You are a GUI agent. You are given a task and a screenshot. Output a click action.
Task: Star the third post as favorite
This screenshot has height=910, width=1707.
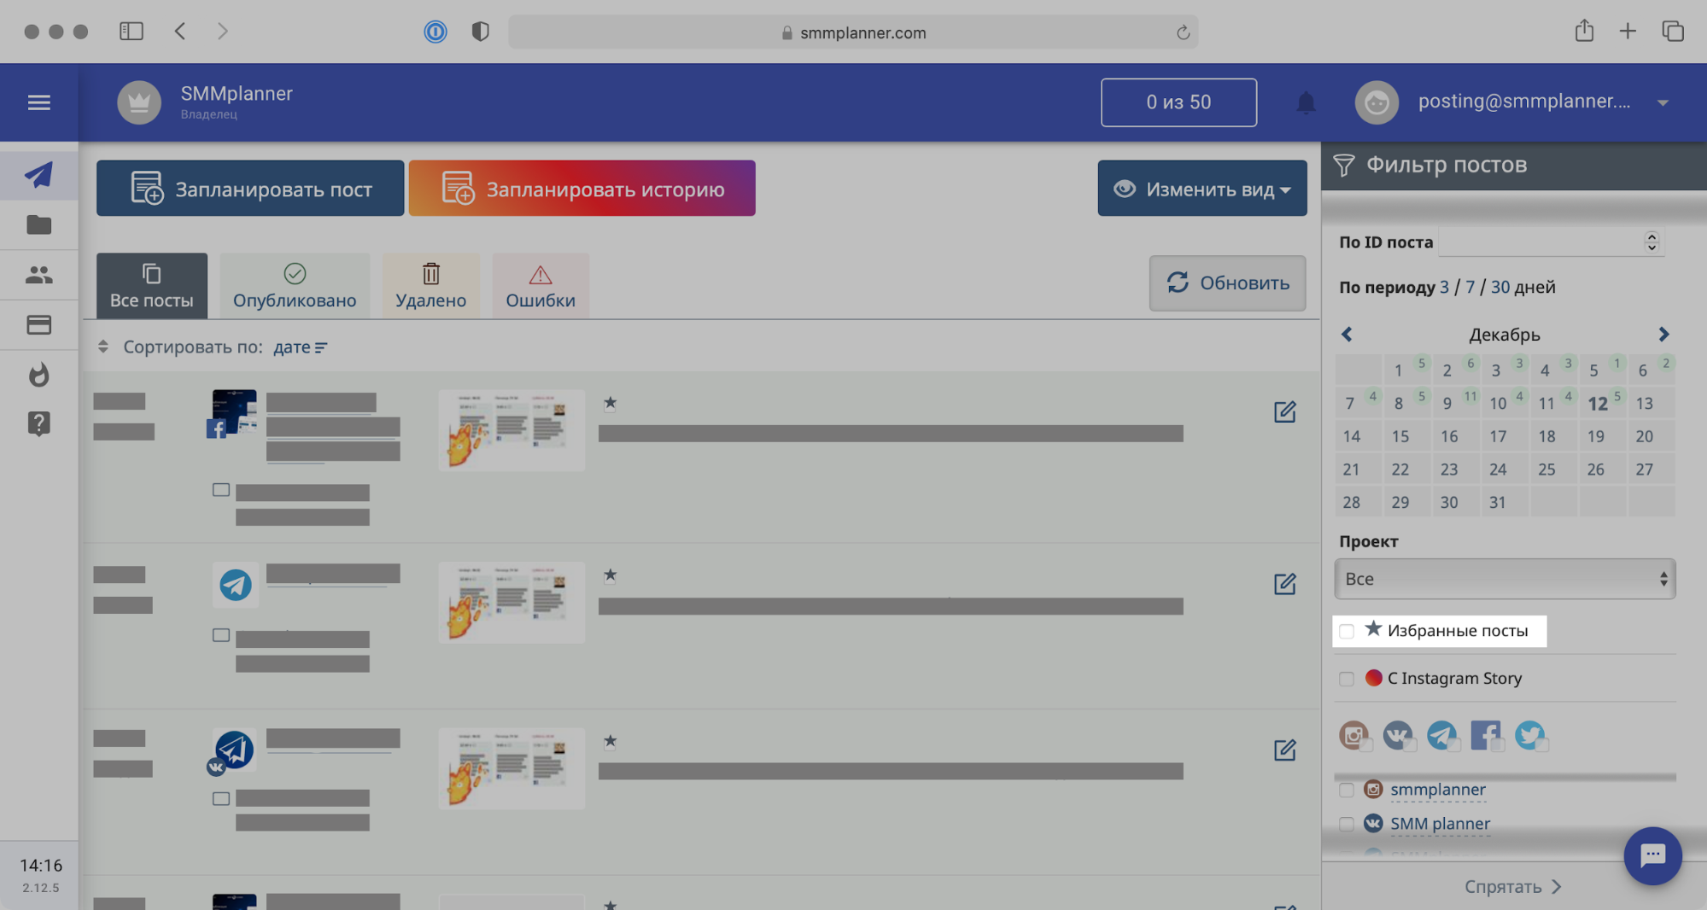point(610,741)
